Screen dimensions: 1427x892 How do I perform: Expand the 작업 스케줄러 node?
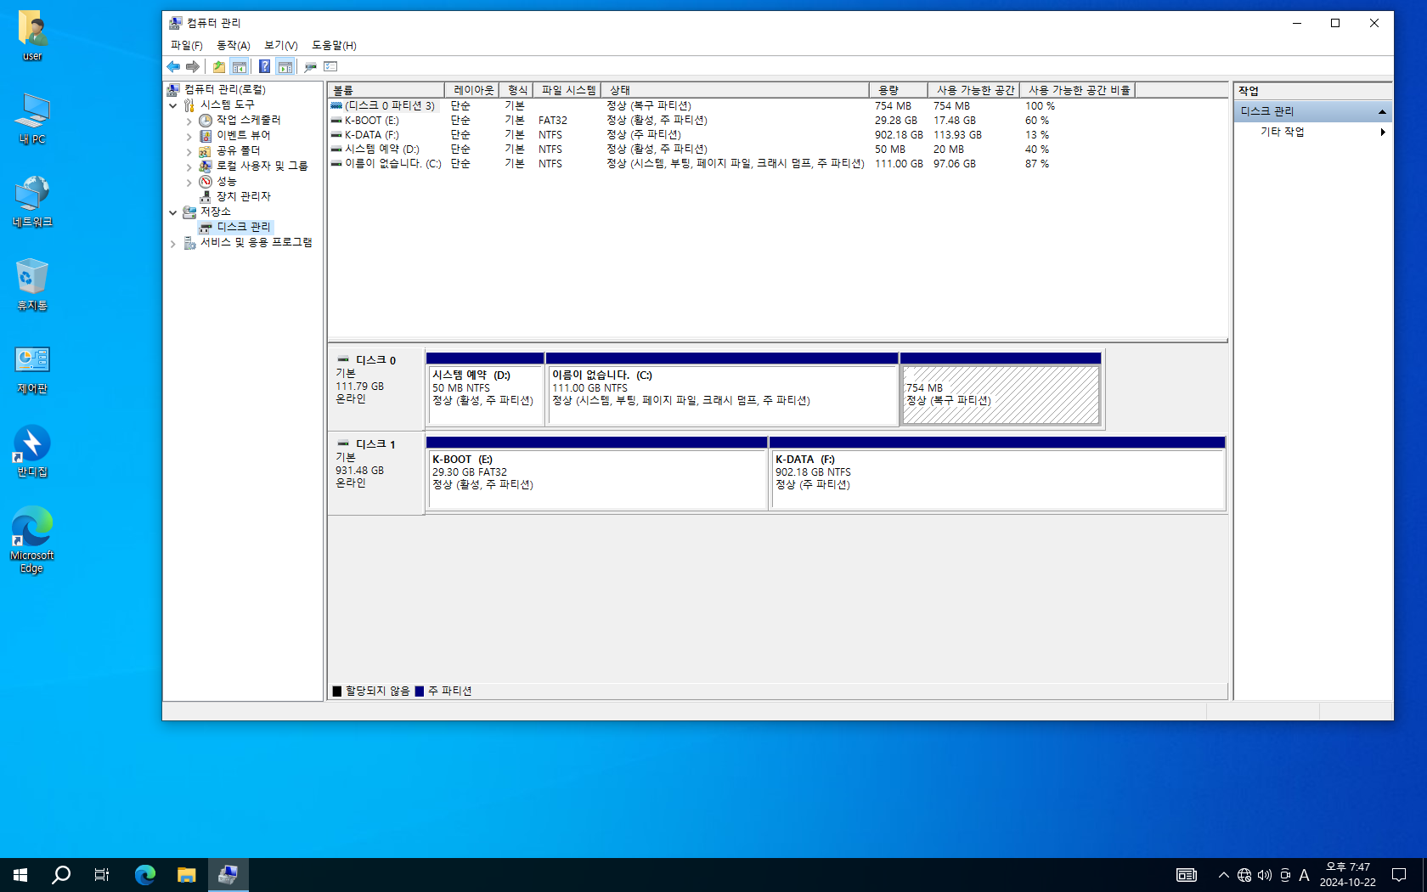tap(189, 121)
